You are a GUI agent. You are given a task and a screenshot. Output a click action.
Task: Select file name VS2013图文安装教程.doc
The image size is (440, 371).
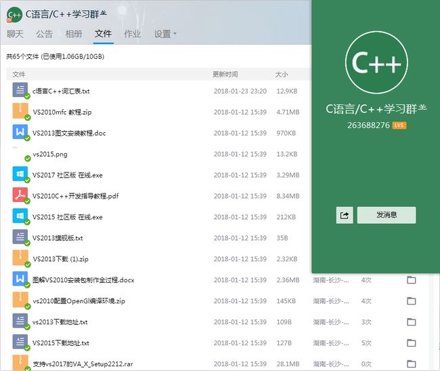click(x=69, y=133)
